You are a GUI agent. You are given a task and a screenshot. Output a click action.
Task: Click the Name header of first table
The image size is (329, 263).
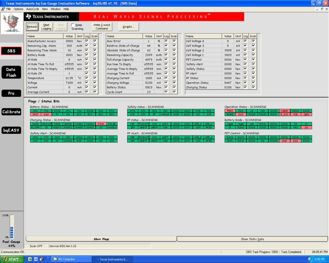click(45, 36)
